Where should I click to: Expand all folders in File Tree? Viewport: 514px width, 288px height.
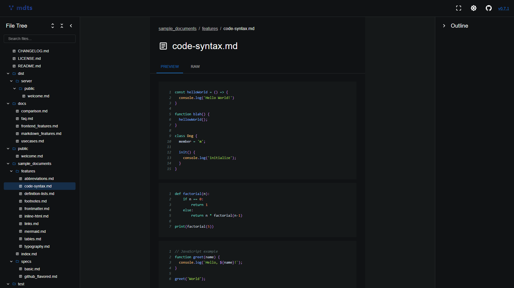click(53, 26)
